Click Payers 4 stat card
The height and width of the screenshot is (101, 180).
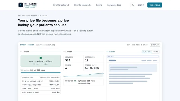(74, 67)
